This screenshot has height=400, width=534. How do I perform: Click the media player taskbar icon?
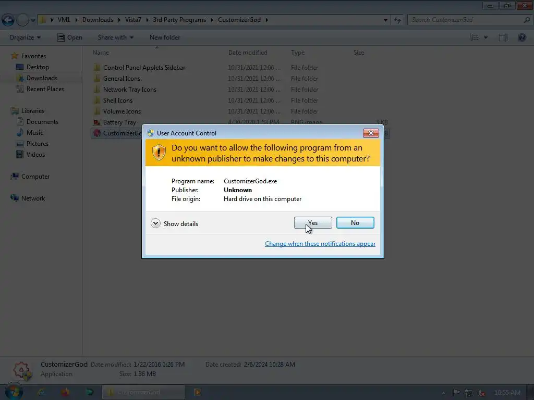coord(197,392)
